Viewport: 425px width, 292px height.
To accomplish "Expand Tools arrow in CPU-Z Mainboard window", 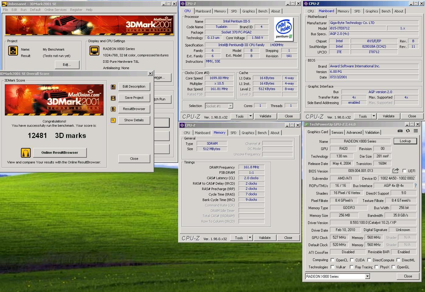I will pos(374,116).
